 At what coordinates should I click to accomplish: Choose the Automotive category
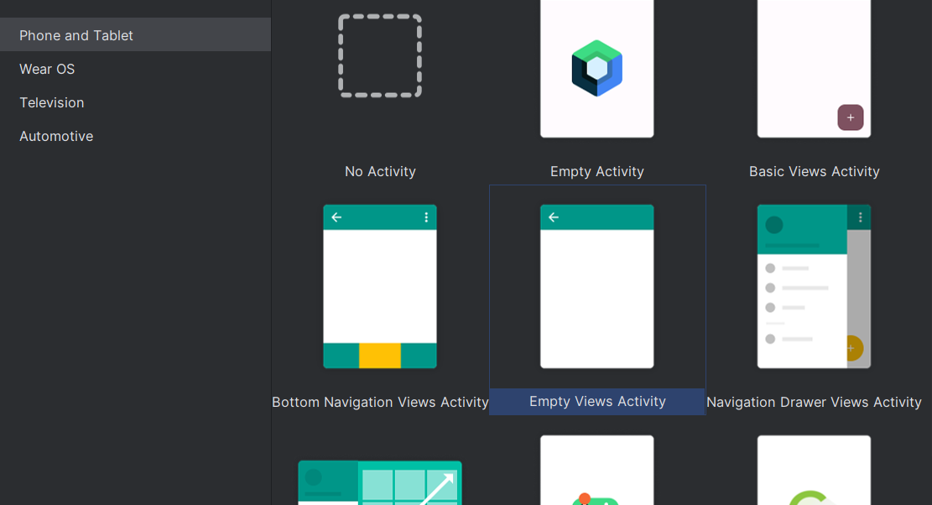136,136
